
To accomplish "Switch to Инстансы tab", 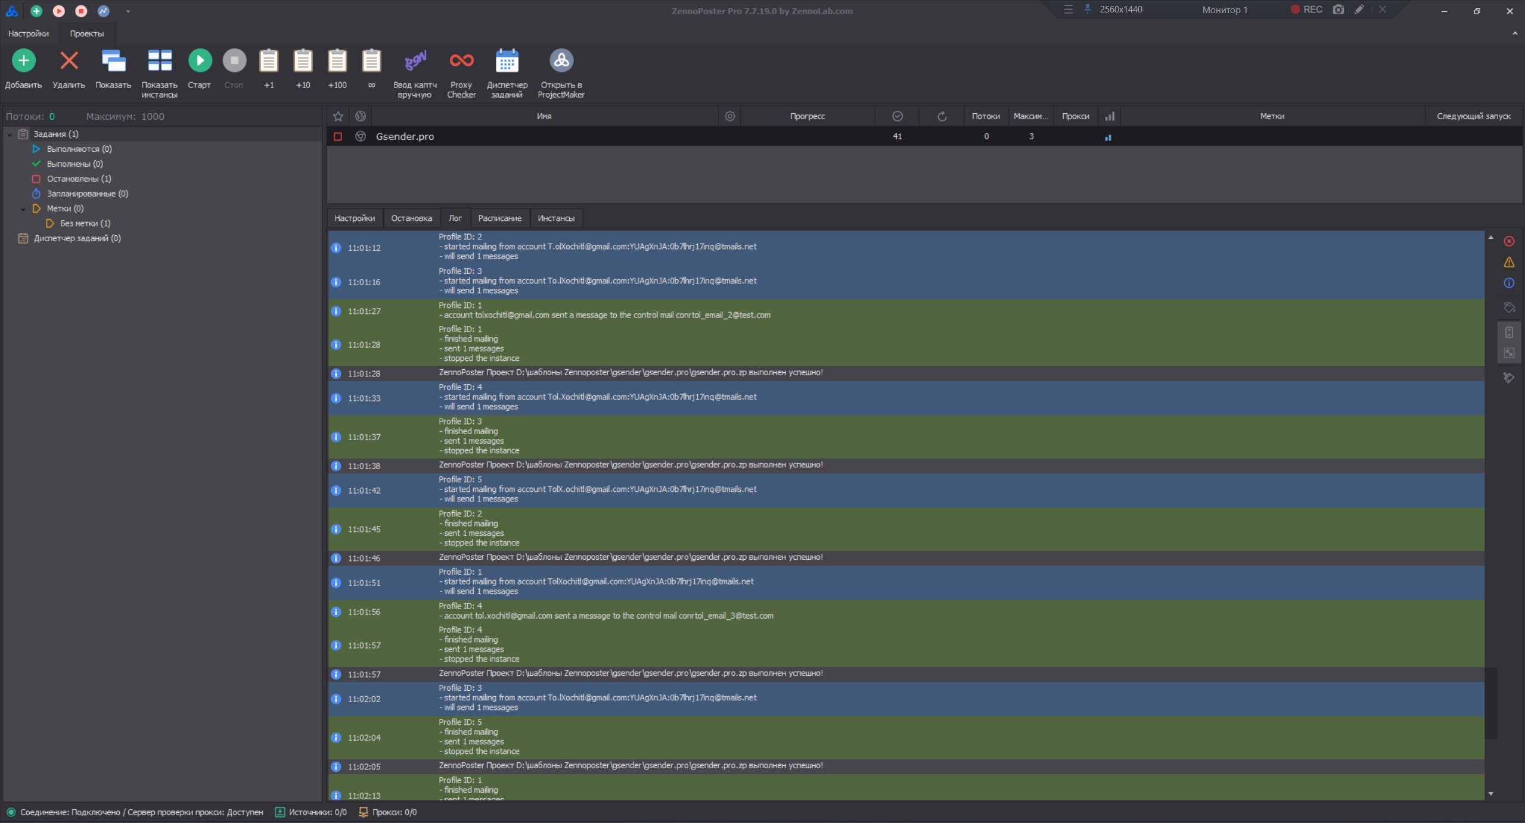I will click(x=556, y=218).
